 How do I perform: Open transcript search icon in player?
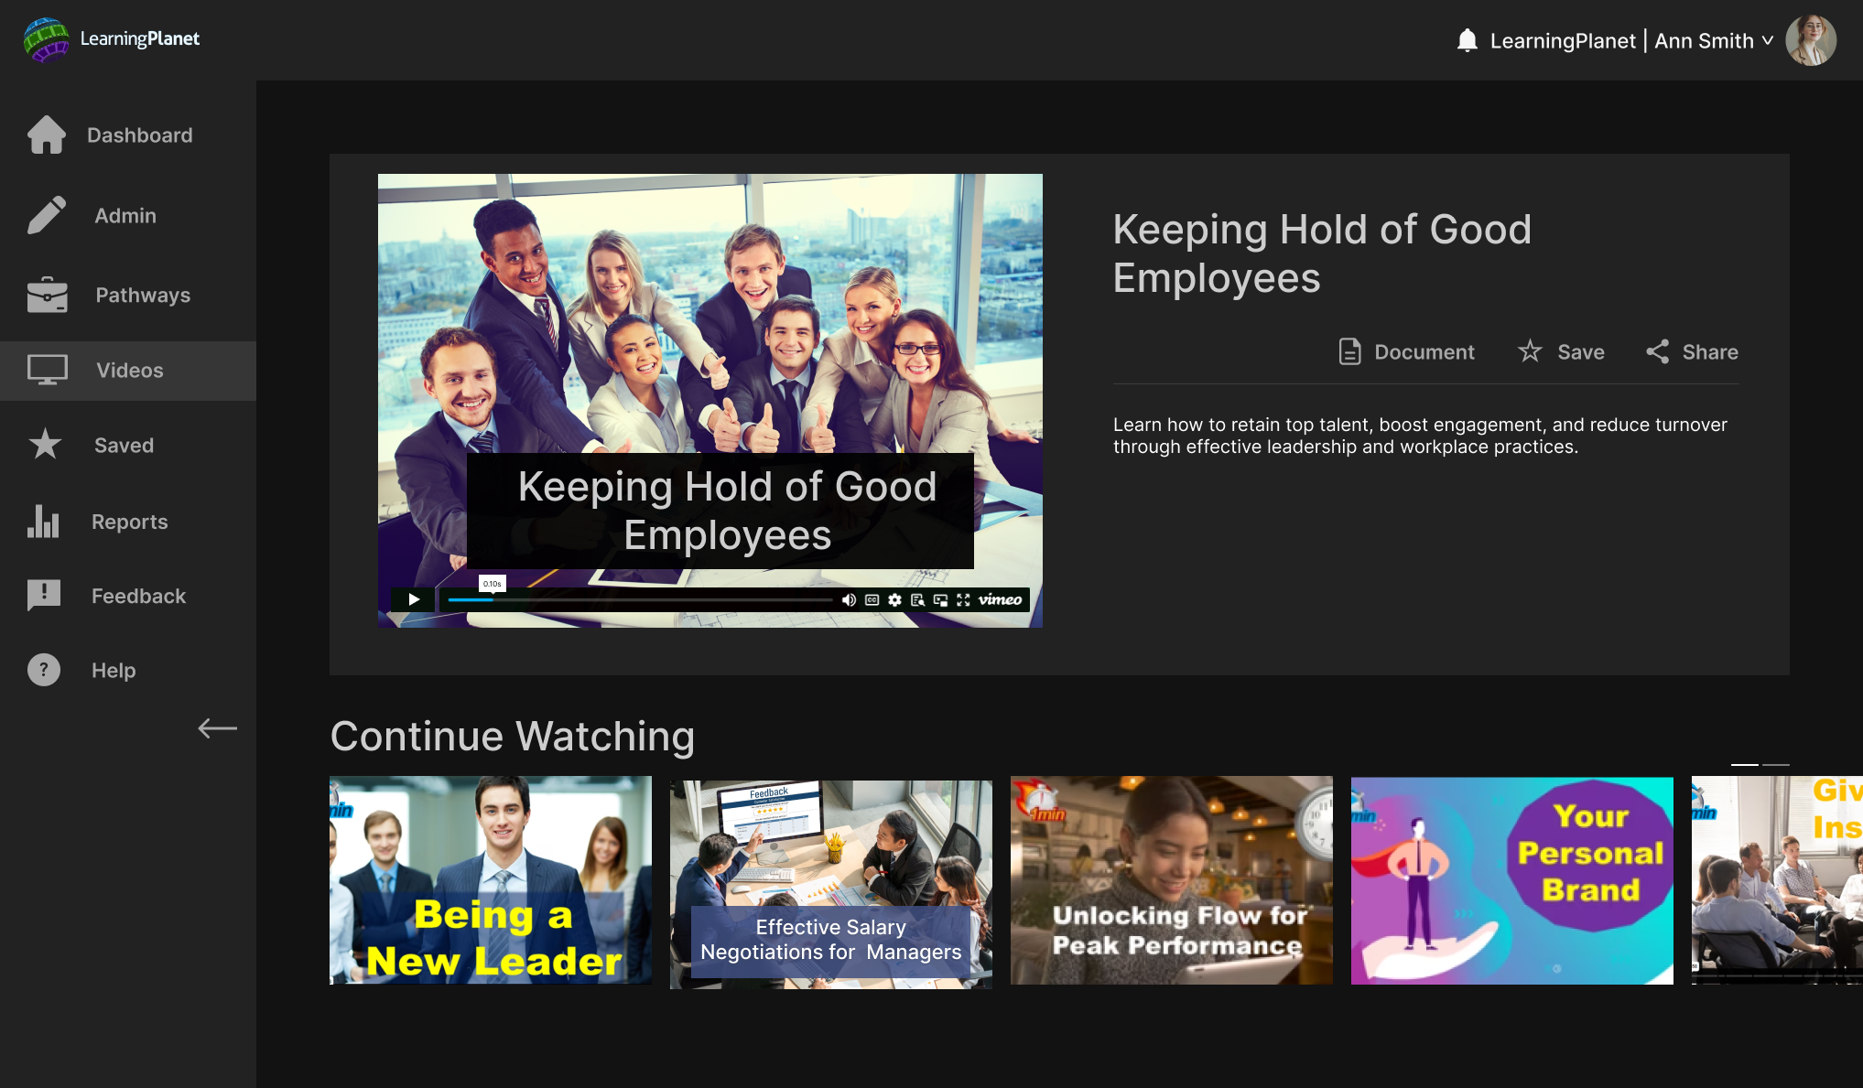(x=917, y=599)
